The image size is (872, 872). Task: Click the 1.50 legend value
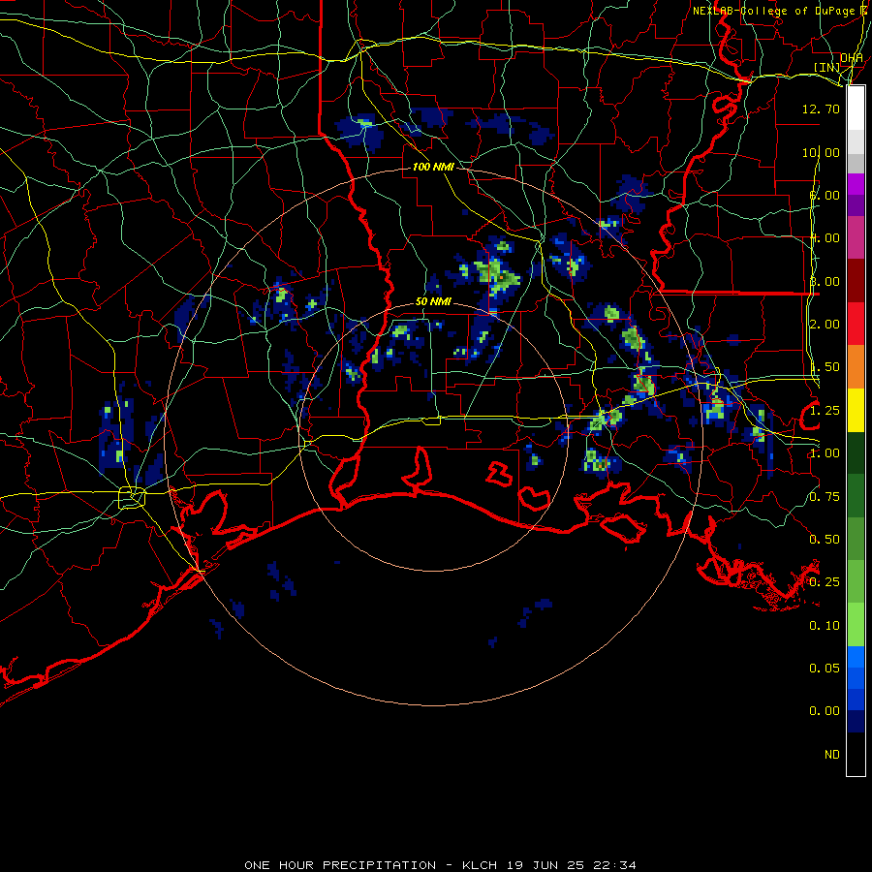pyautogui.click(x=825, y=367)
